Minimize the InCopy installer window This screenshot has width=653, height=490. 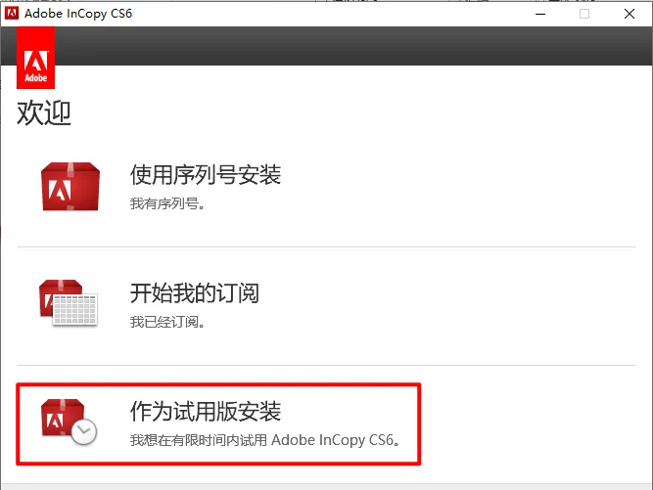pyautogui.click(x=540, y=14)
